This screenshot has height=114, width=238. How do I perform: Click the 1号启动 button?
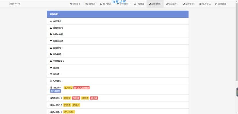pos(67,98)
